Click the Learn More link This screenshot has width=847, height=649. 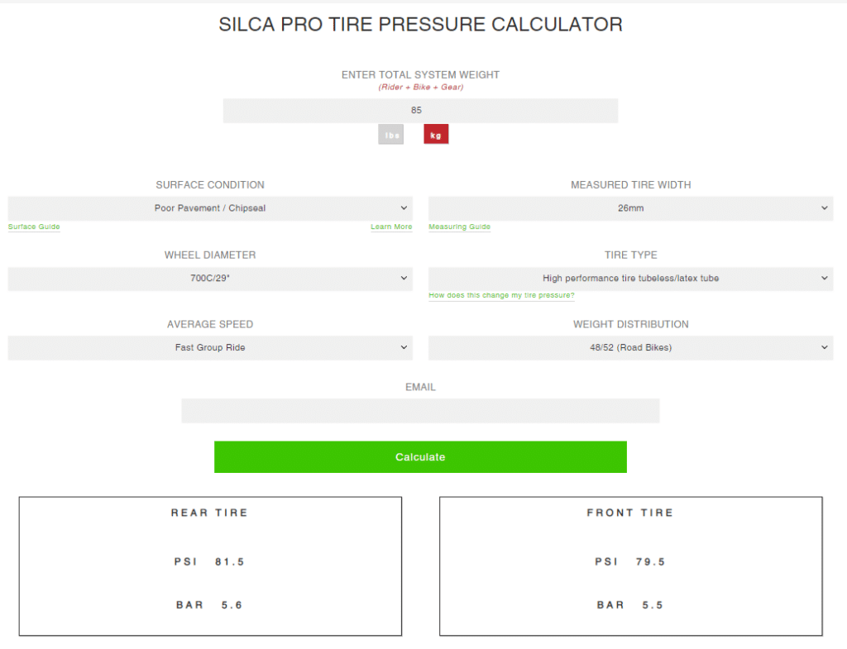tap(391, 227)
